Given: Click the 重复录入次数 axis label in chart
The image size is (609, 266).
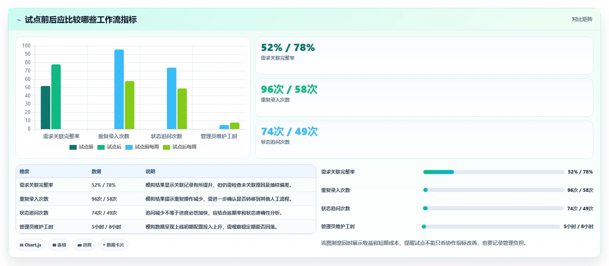Looking at the screenshot, I should pos(114,136).
